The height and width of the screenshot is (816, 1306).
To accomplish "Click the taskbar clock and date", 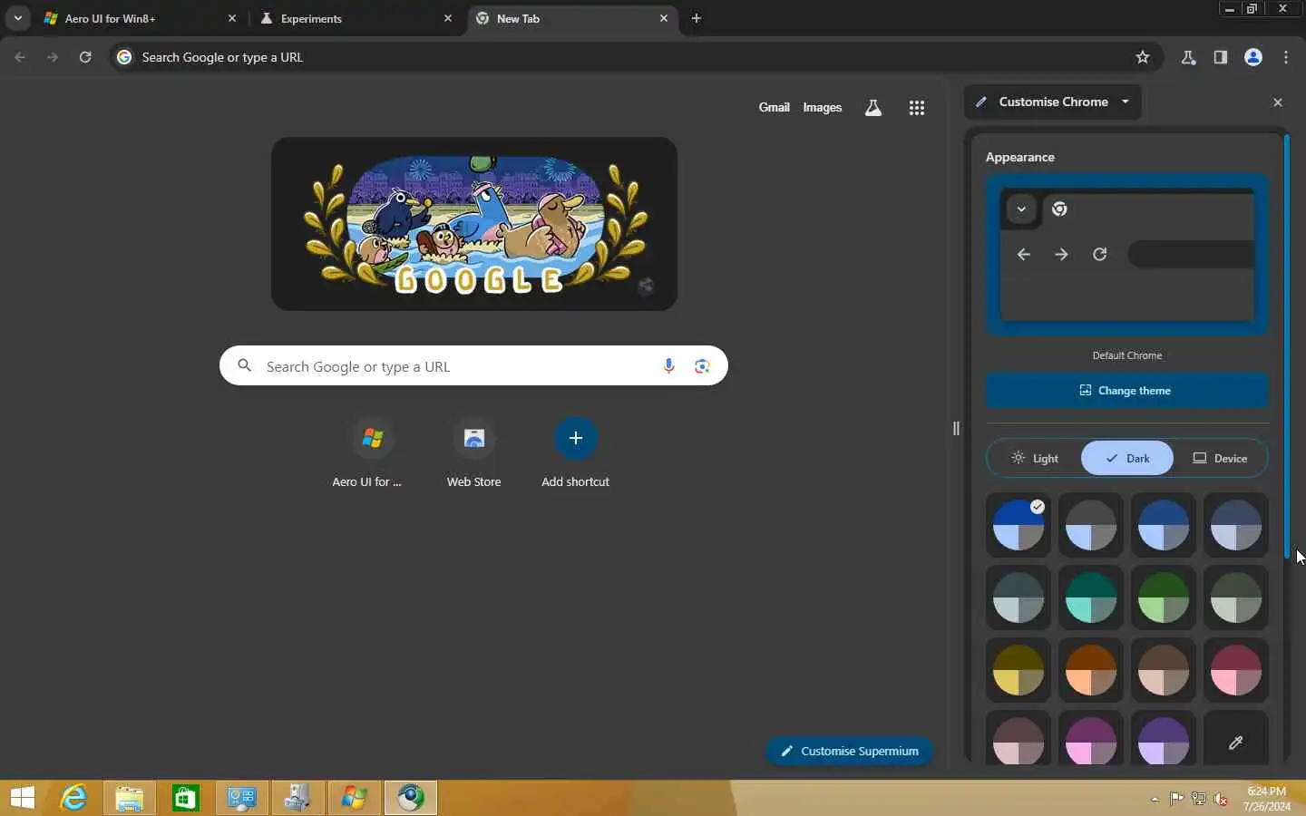I will (x=1266, y=799).
